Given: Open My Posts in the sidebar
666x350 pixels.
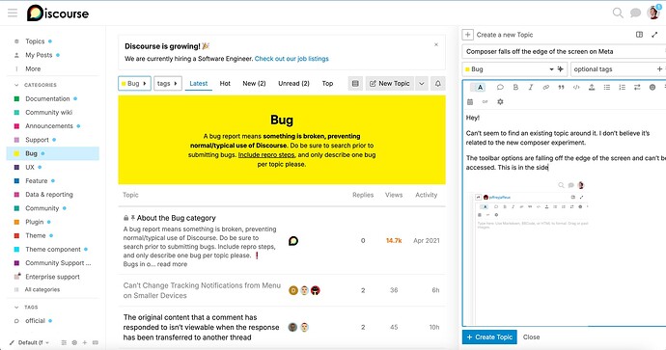Looking at the screenshot, I should 39,55.
